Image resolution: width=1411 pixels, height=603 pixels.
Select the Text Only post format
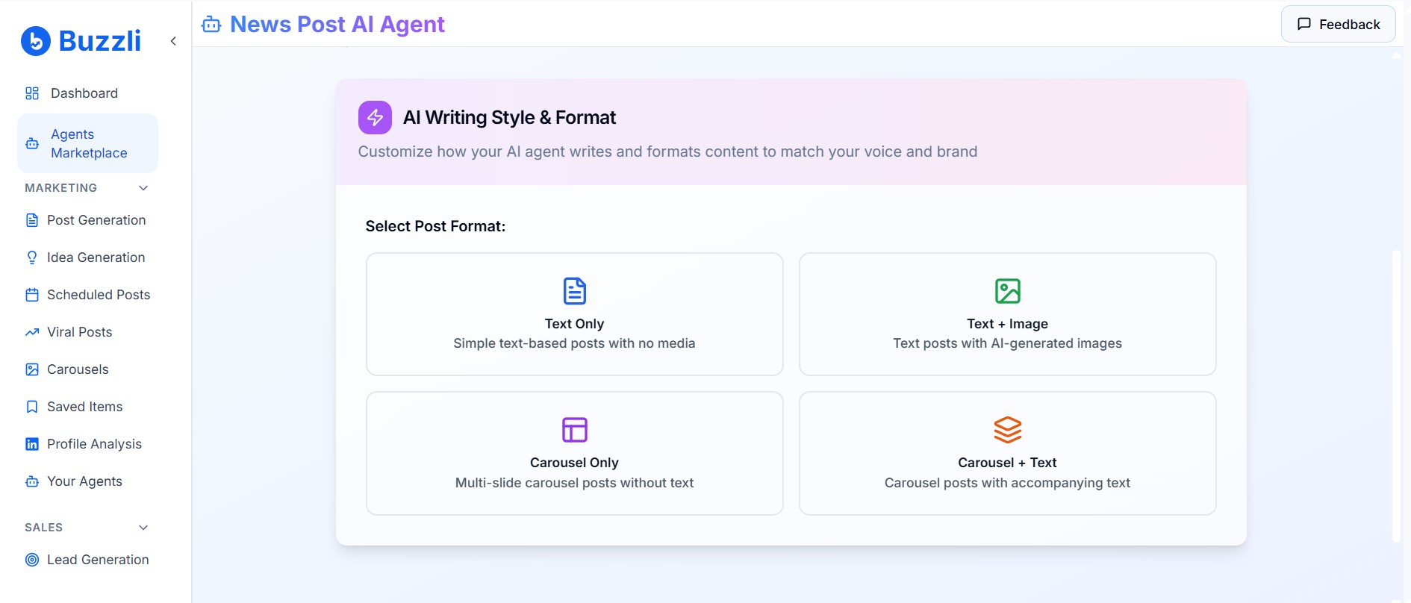click(x=574, y=314)
